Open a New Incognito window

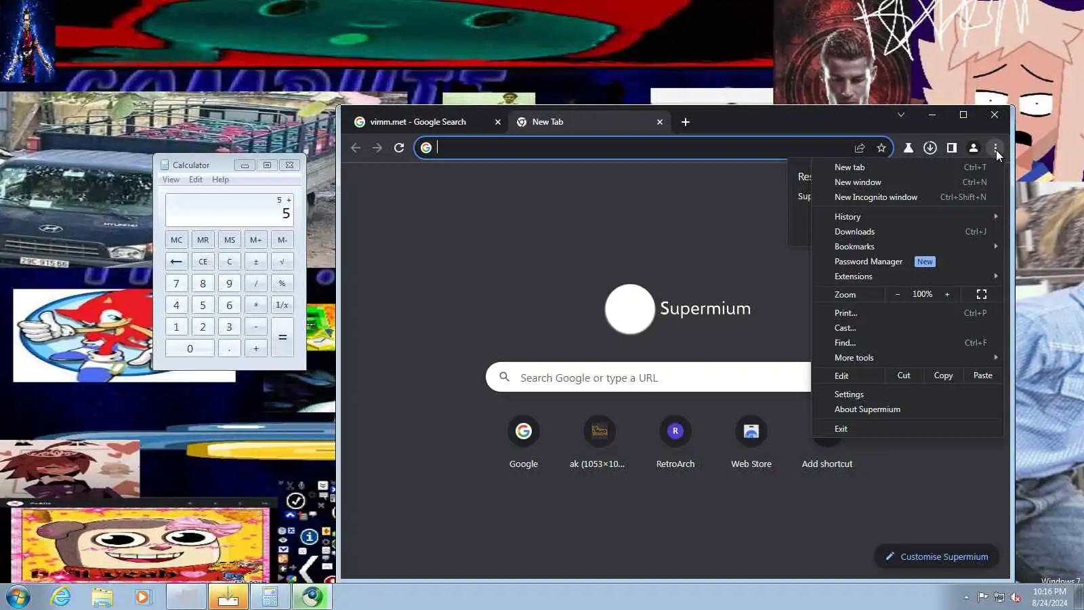click(908, 197)
